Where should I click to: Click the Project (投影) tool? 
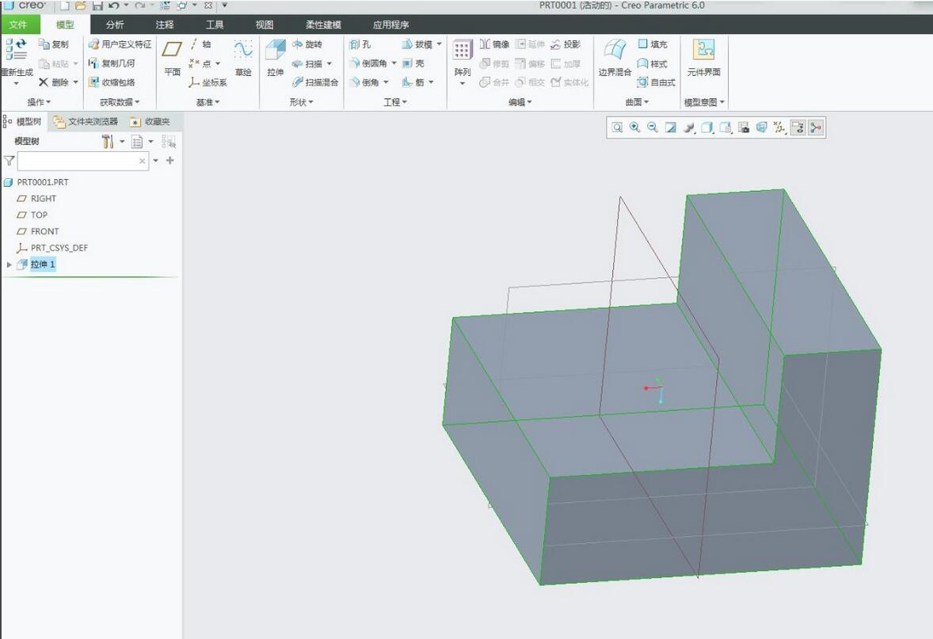[566, 44]
